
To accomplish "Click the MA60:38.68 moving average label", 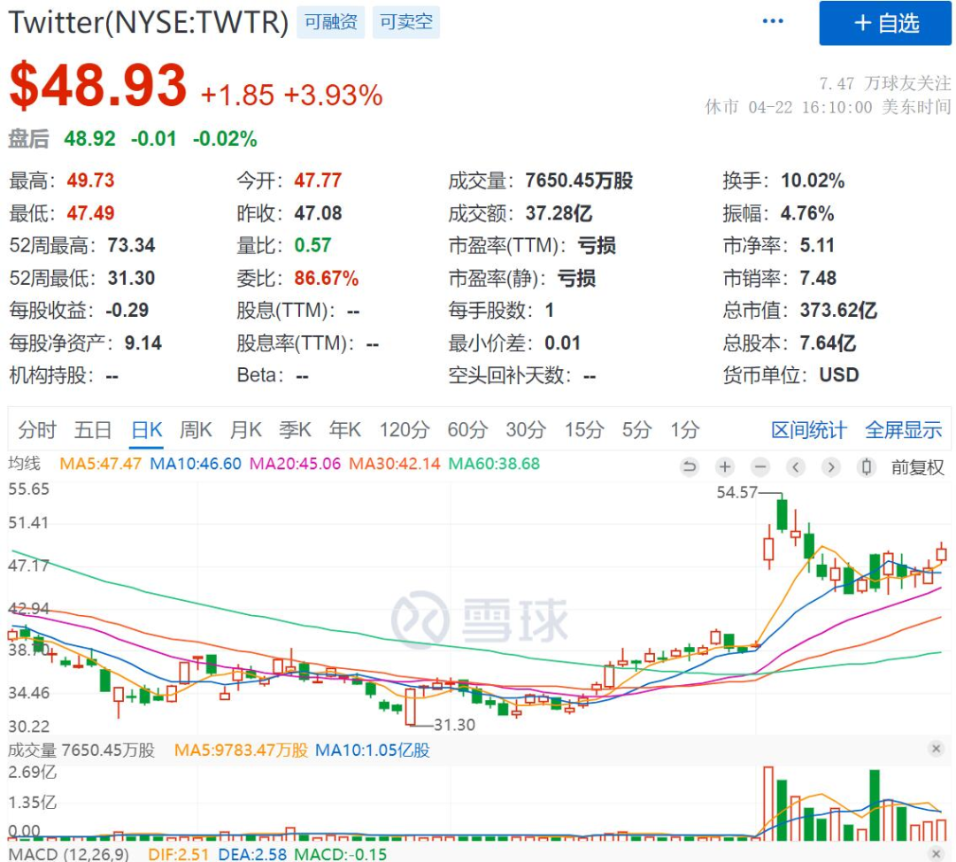I will tap(494, 464).
